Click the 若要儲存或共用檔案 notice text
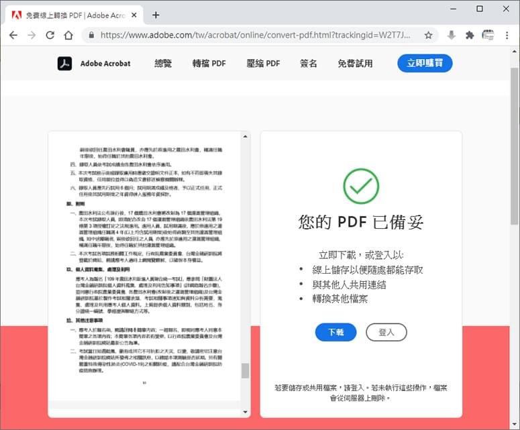520x430 pixels. 361,392
